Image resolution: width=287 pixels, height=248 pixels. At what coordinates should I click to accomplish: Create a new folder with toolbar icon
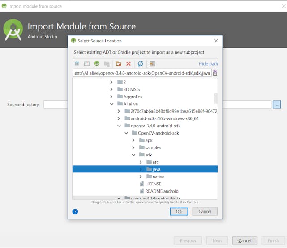click(119, 64)
